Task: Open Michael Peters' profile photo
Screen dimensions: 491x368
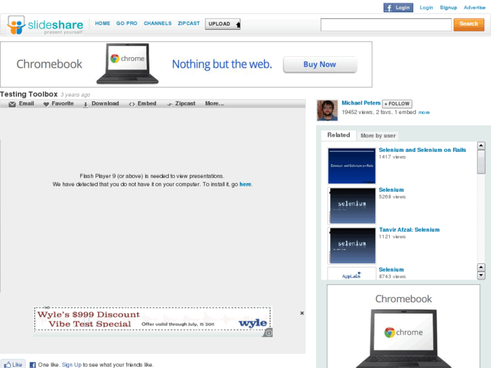Action: [328, 110]
